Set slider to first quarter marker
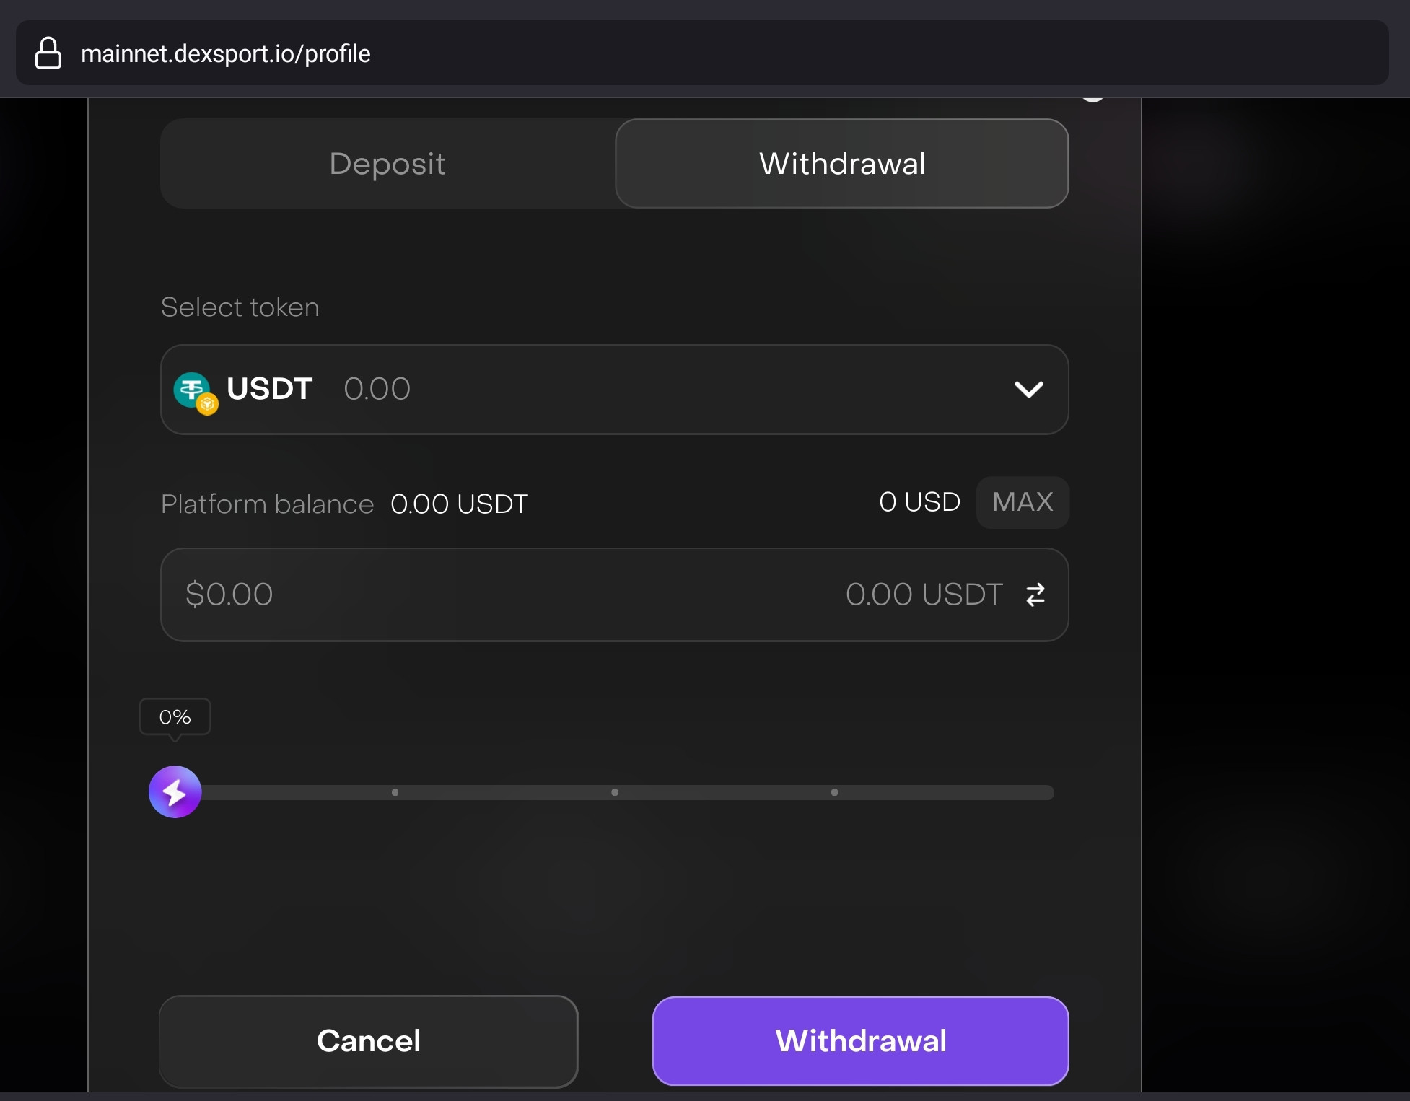 [395, 792]
